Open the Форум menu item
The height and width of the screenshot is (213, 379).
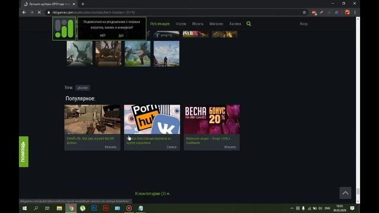[181, 24]
